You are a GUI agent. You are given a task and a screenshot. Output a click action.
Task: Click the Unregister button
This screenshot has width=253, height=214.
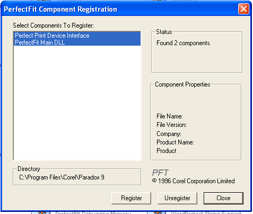tap(177, 198)
